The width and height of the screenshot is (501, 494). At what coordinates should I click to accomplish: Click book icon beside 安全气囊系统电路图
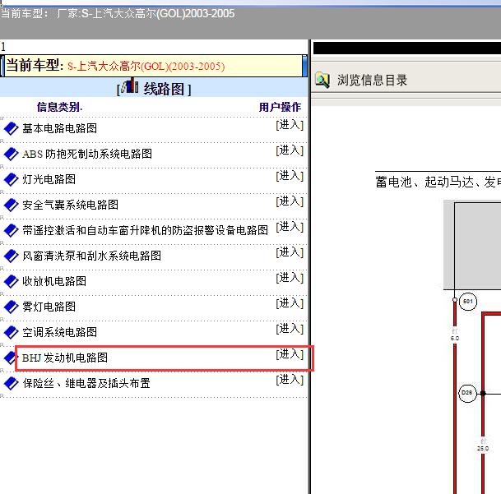point(11,205)
